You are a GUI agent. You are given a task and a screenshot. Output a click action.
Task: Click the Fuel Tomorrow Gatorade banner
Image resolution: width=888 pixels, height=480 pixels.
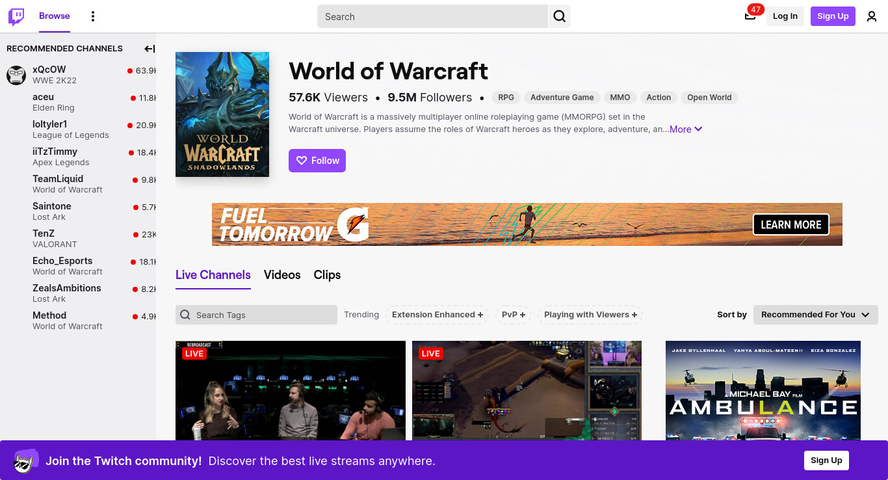[527, 224]
